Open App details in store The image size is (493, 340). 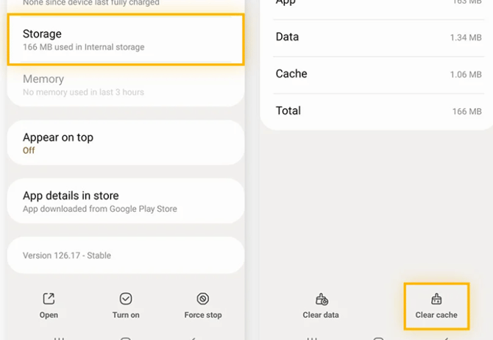[x=125, y=202]
